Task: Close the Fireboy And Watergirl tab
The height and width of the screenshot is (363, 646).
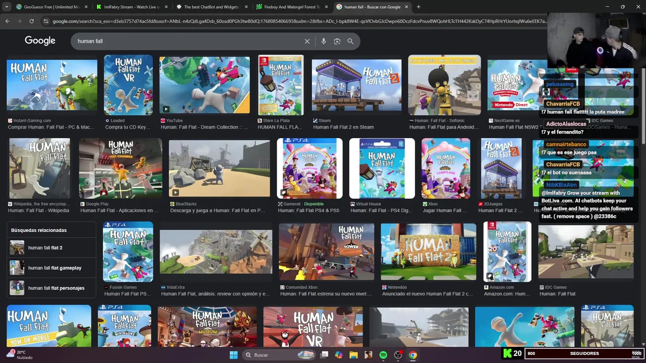Action: tap(327, 7)
